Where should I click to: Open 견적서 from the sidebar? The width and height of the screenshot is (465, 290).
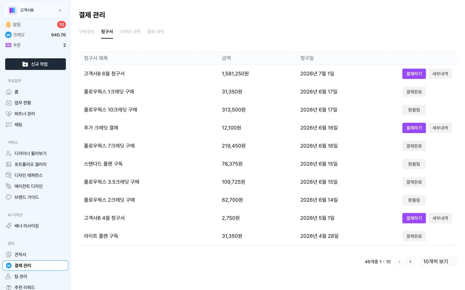[x=35, y=255]
